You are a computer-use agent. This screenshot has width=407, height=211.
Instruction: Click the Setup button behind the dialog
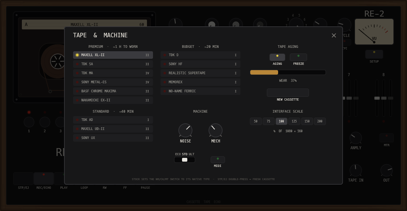click(374, 54)
